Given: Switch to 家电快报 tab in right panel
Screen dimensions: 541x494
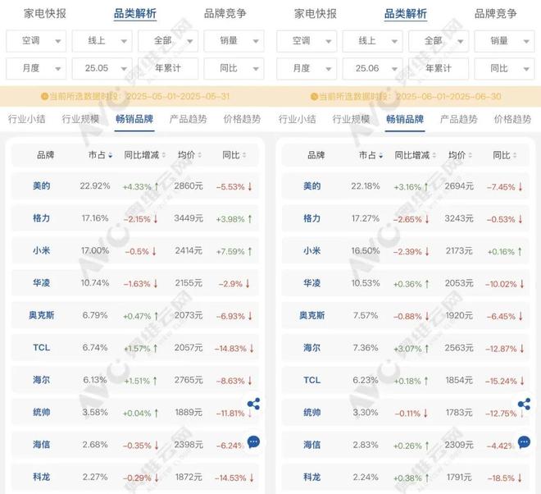Looking at the screenshot, I should 316,14.
